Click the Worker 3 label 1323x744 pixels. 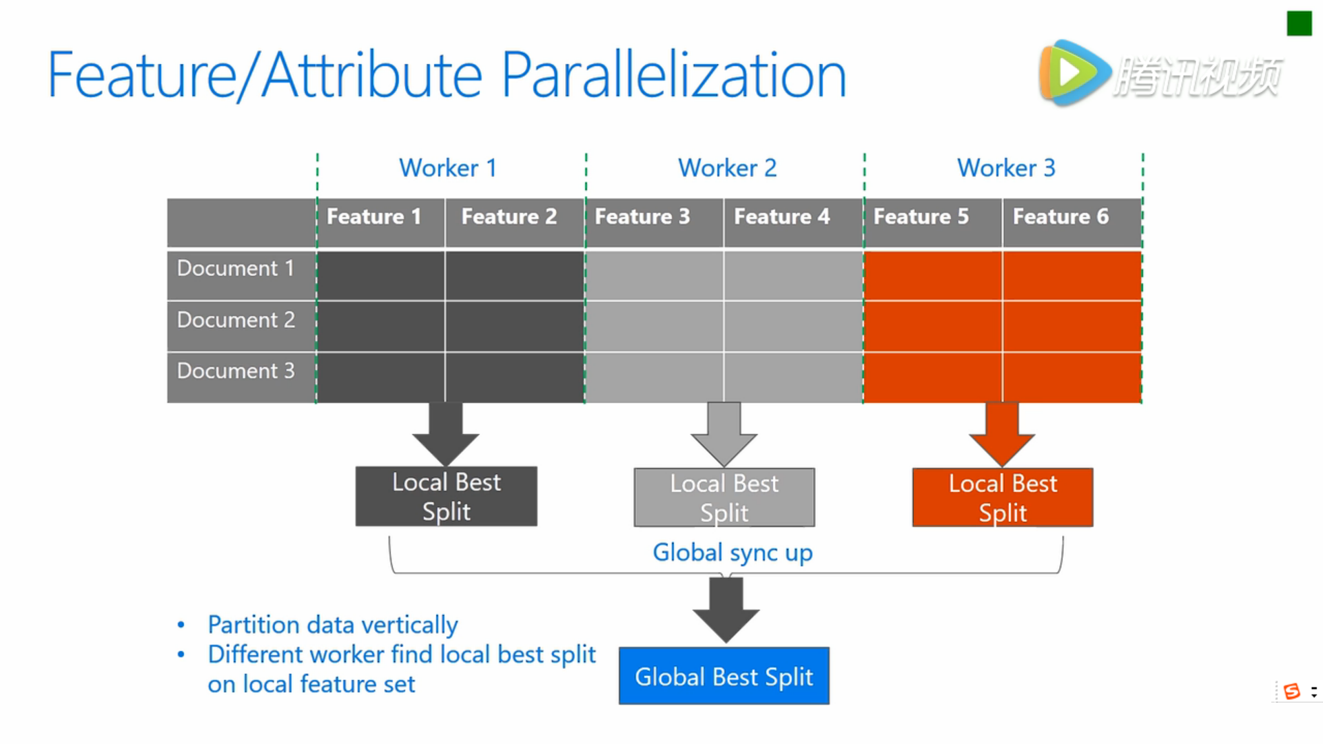point(1006,168)
